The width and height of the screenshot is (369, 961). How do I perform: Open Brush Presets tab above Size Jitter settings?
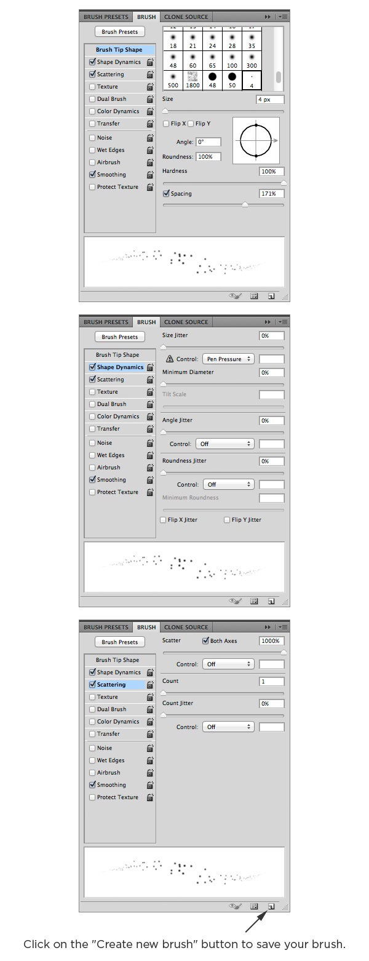(x=106, y=322)
